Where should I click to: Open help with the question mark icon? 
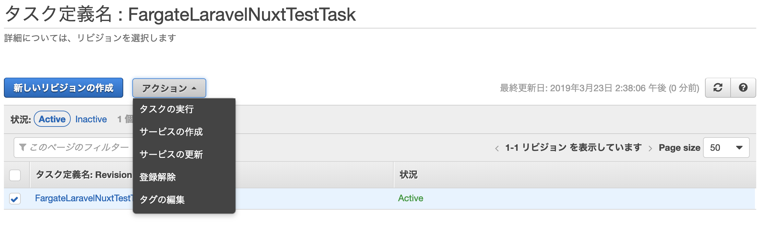coord(743,88)
